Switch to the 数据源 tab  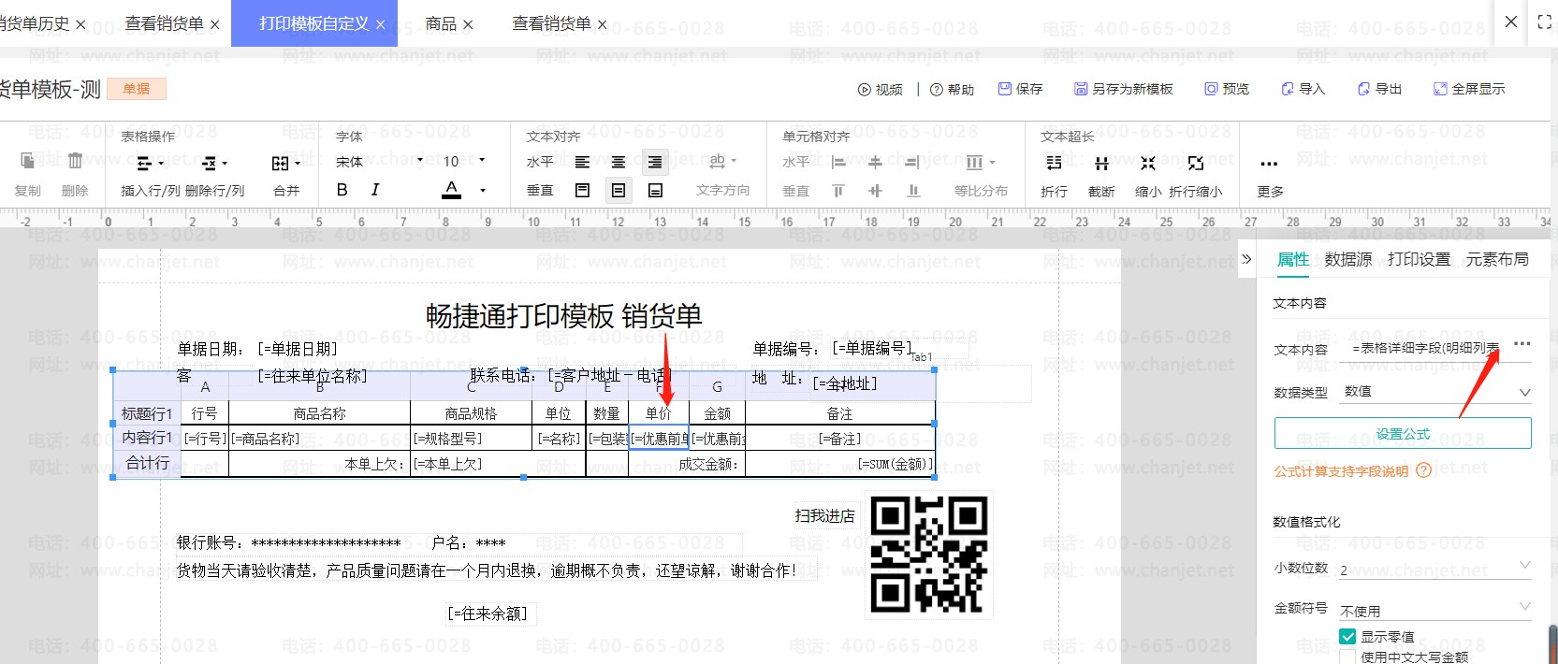point(1347,259)
